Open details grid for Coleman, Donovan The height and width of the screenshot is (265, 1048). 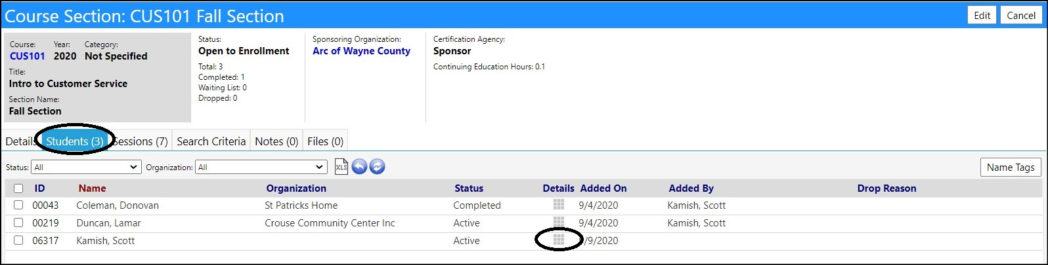(x=559, y=205)
